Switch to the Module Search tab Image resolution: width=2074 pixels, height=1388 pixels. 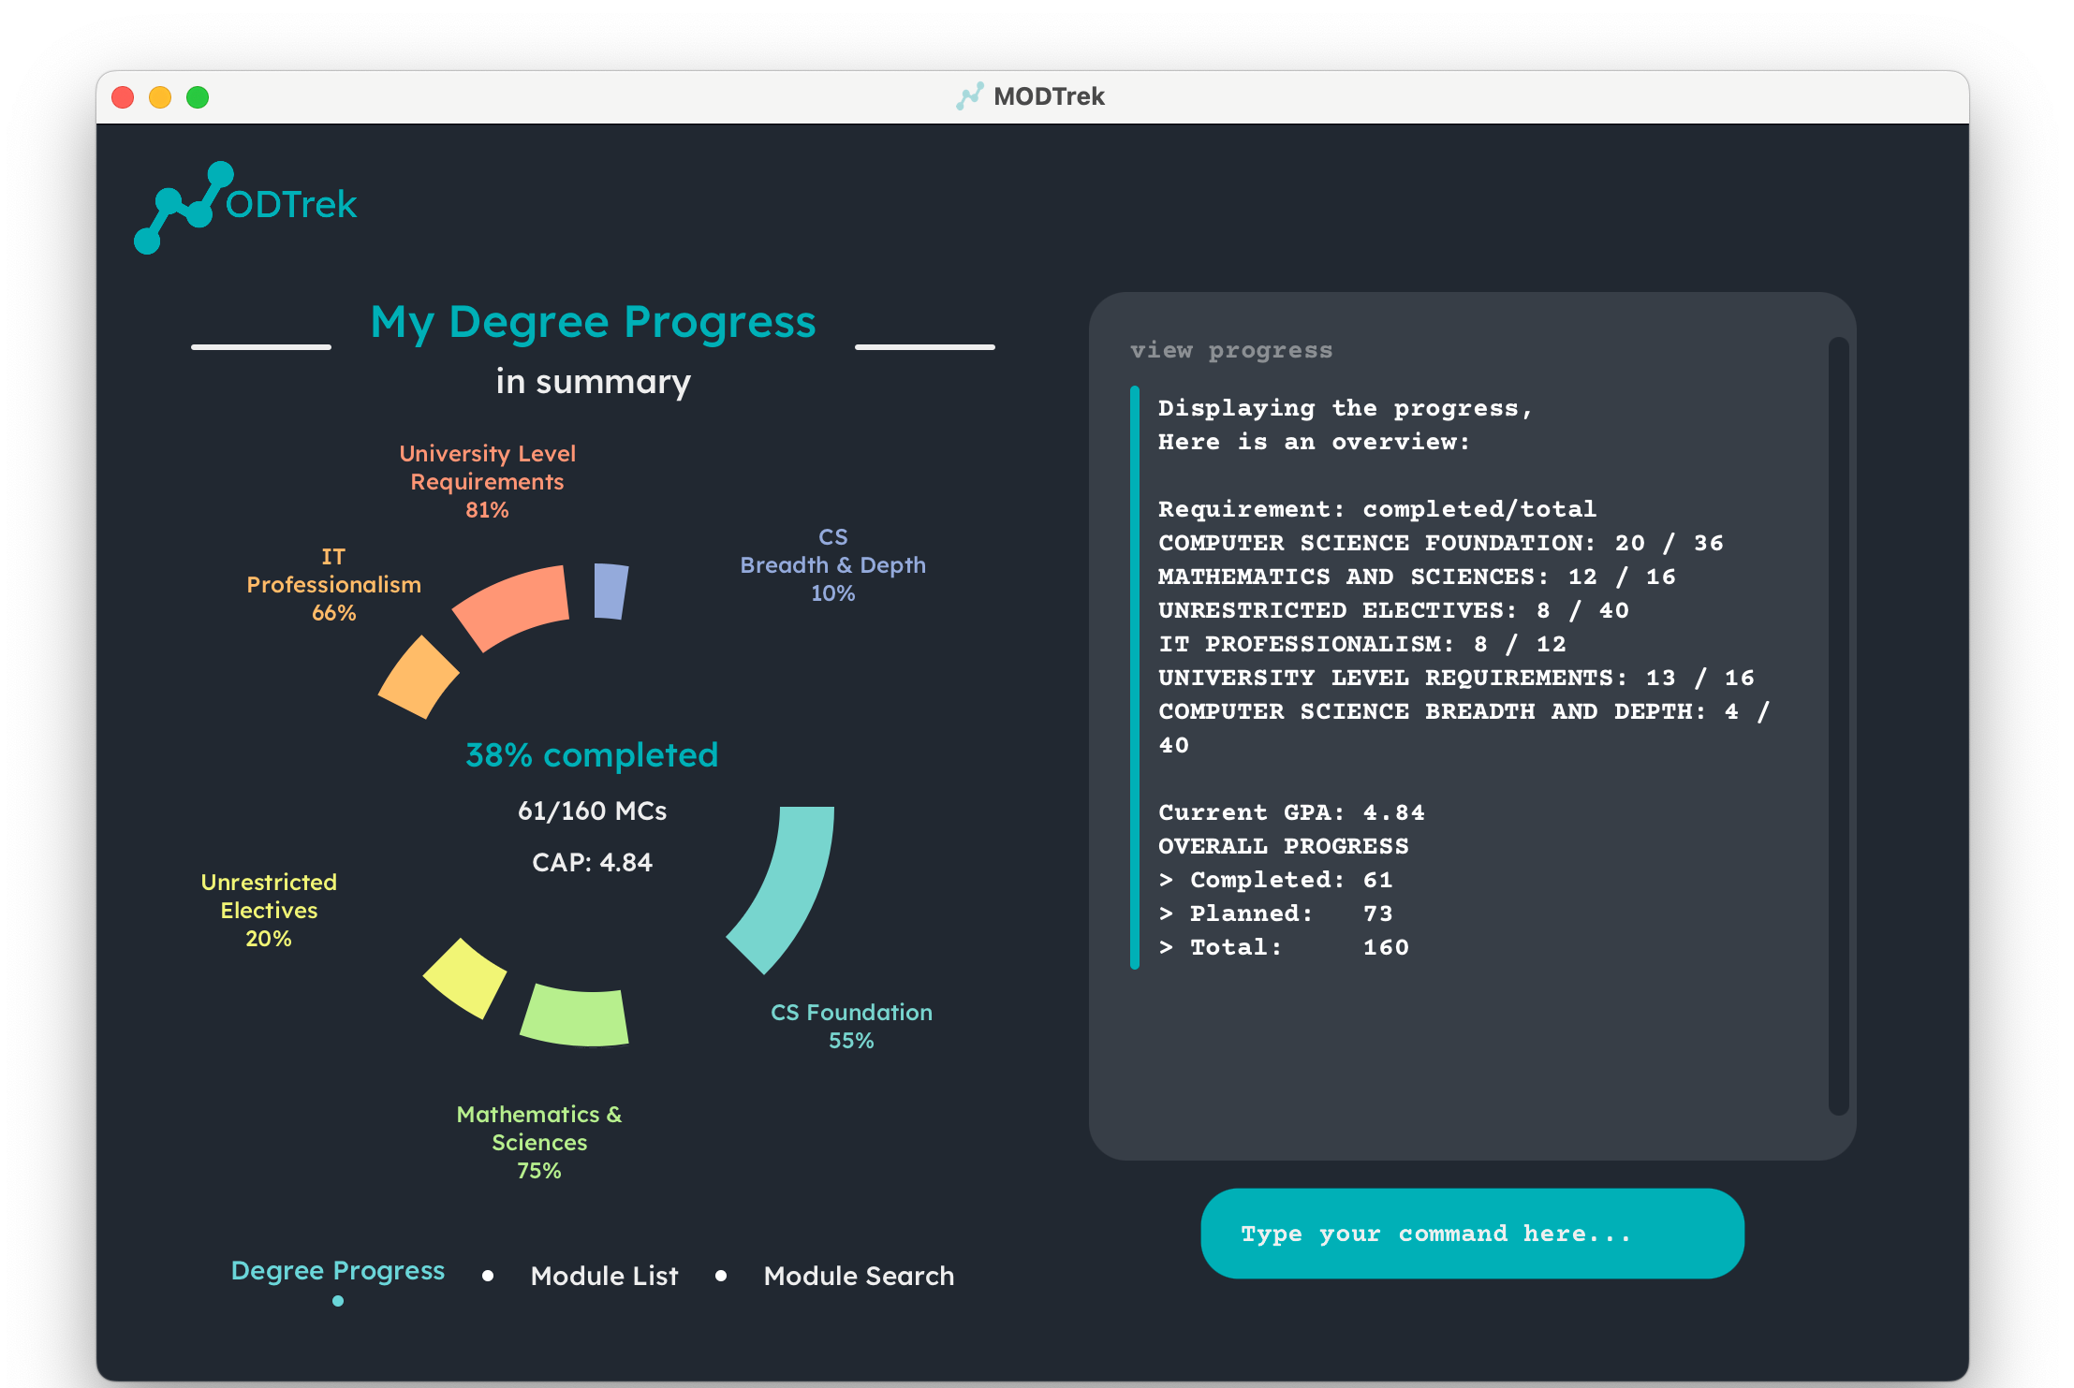pyautogui.click(x=859, y=1276)
